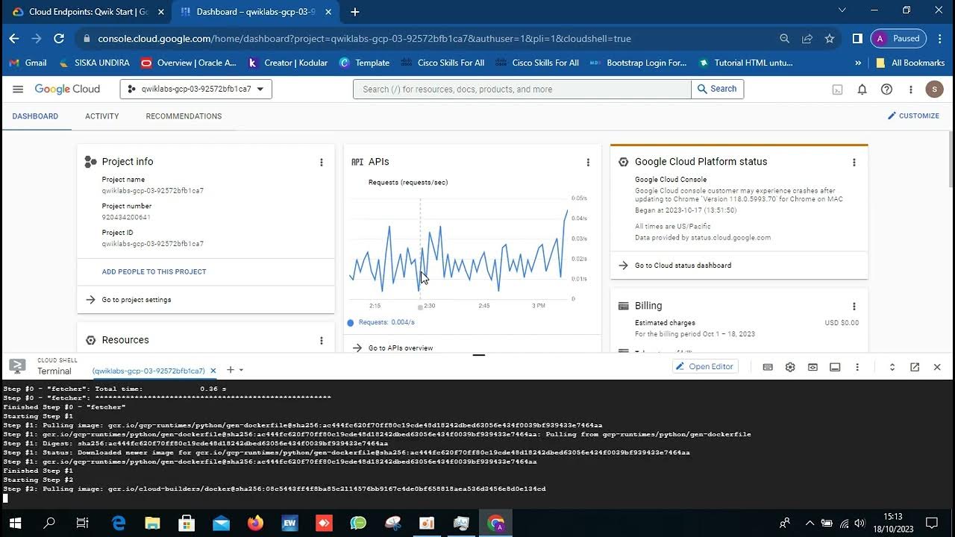Viewport: 955px width, 537px height.
Task: Click Cloud Shell web preview icon
Action: click(812, 367)
